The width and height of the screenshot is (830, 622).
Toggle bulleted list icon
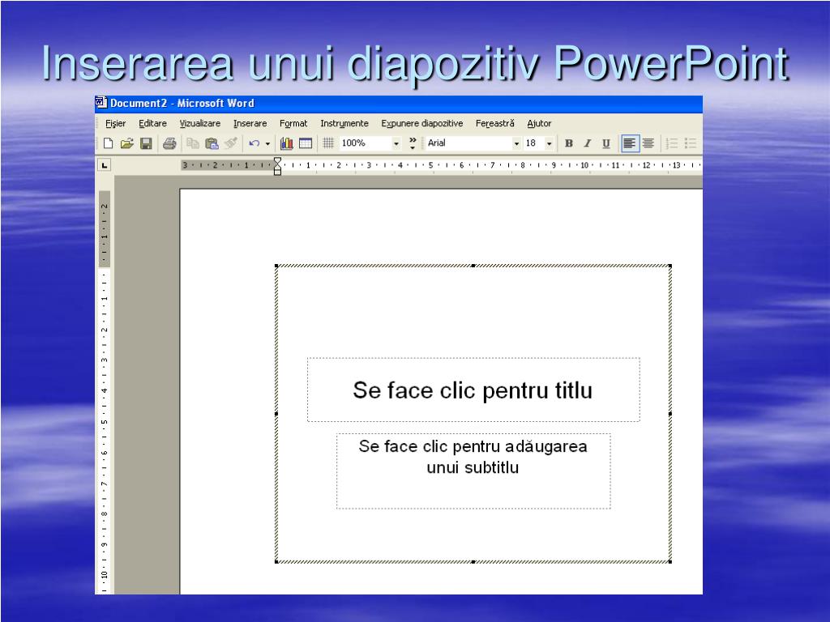[691, 143]
